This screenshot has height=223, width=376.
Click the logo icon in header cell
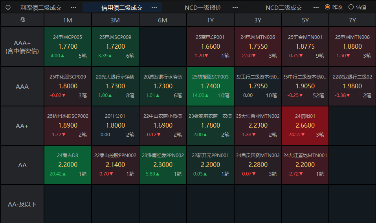coord(22,20)
